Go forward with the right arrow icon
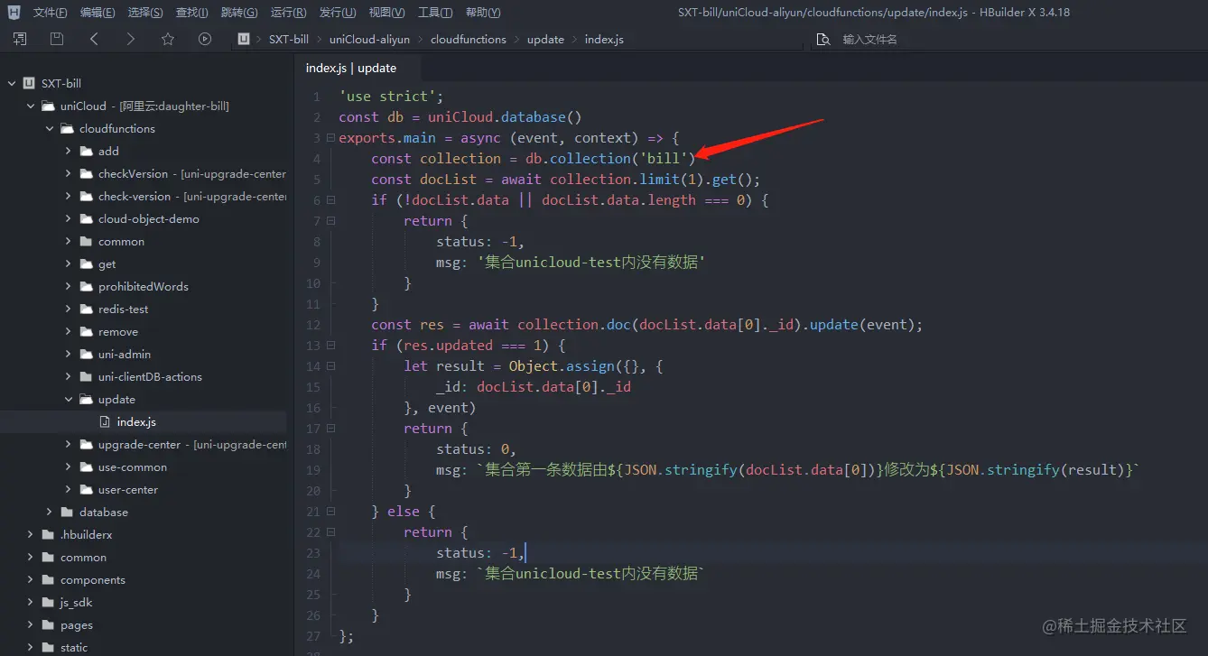 pyautogui.click(x=131, y=39)
